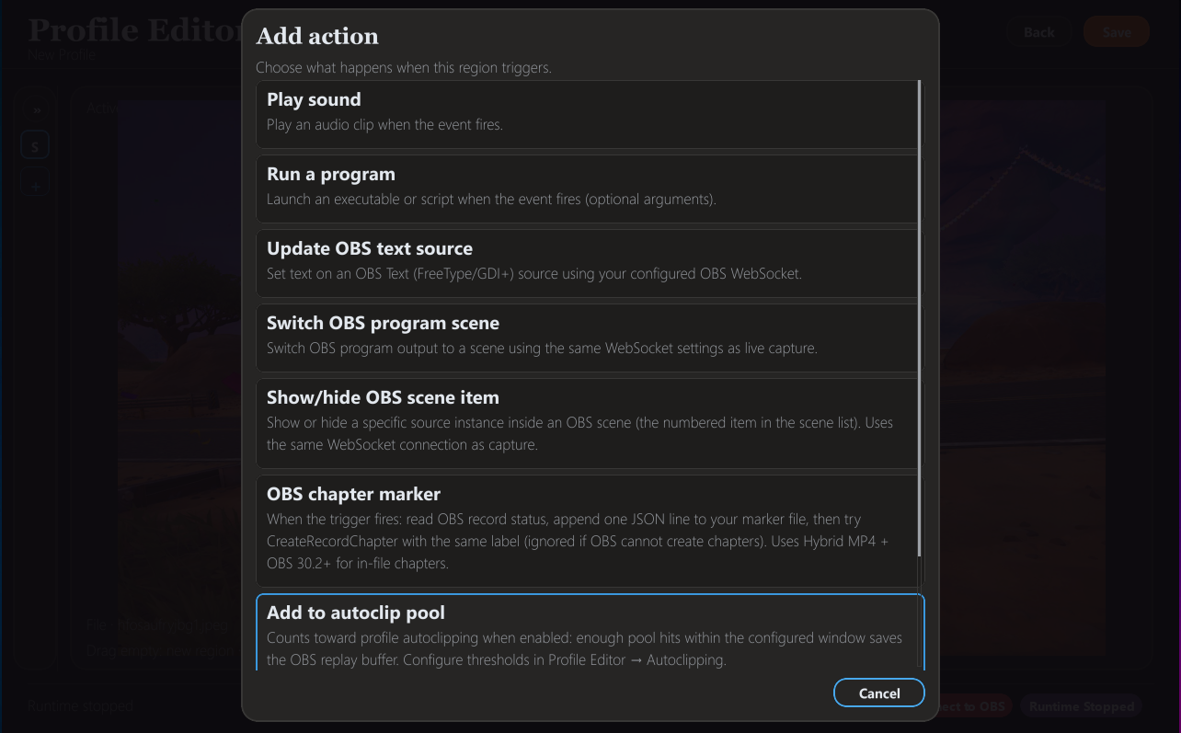Expand the sidebar with double-chevron icon
This screenshot has height=733, width=1181.
pos(38,110)
